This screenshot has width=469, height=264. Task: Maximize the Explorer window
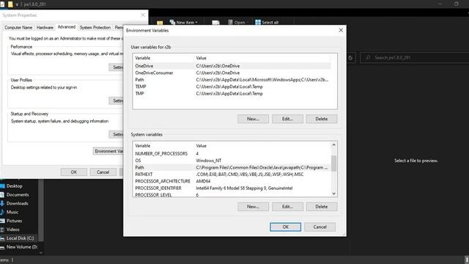click(456, 4)
